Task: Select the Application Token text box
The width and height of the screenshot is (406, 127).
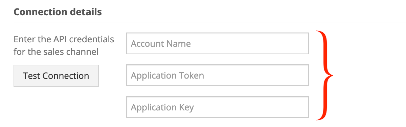Action: [x=218, y=75]
